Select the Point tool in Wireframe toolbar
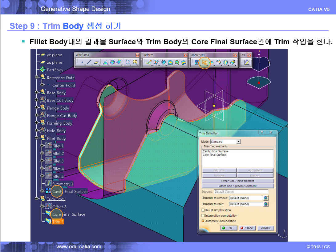The height and width of the screenshot is (252, 336). pos(82,62)
